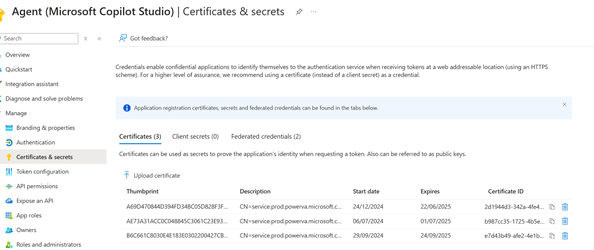The height and width of the screenshot is (250, 594).
Task: Click the Token configuration icon
Action: (x=9, y=172)
